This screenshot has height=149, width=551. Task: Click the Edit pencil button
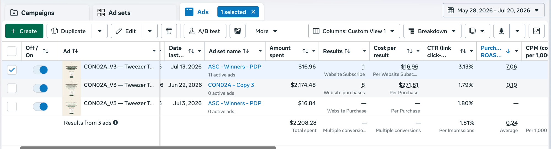[x=126, y=31]
